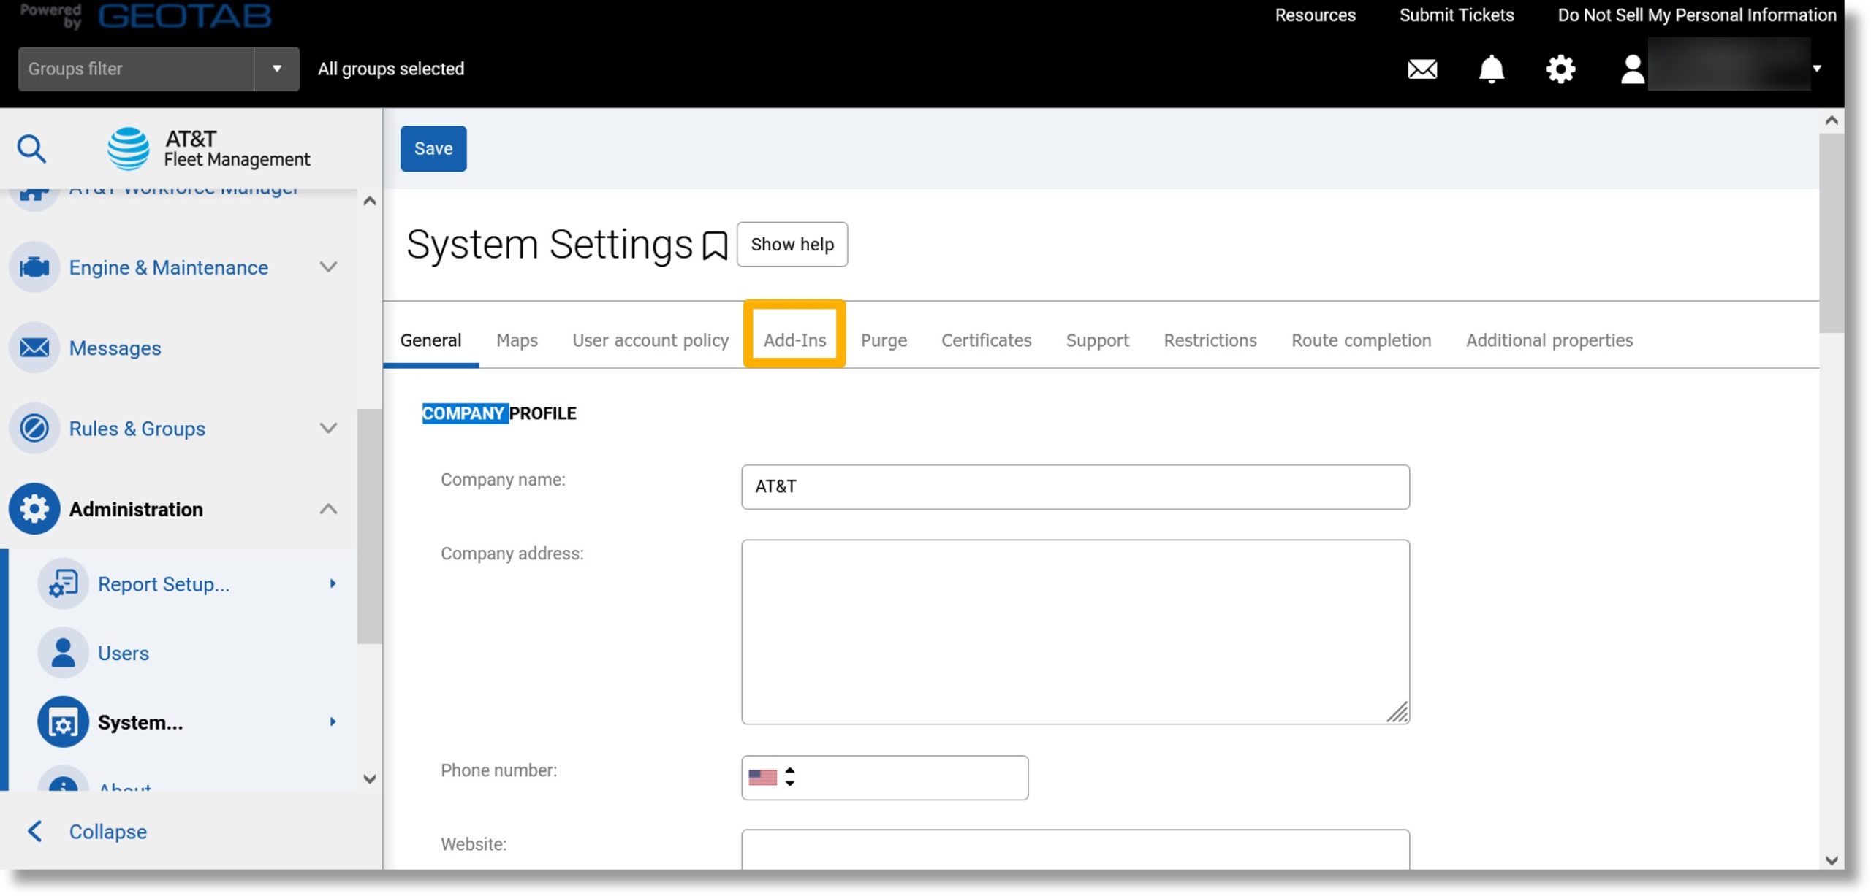Click the Show help button

pos(791,244)
